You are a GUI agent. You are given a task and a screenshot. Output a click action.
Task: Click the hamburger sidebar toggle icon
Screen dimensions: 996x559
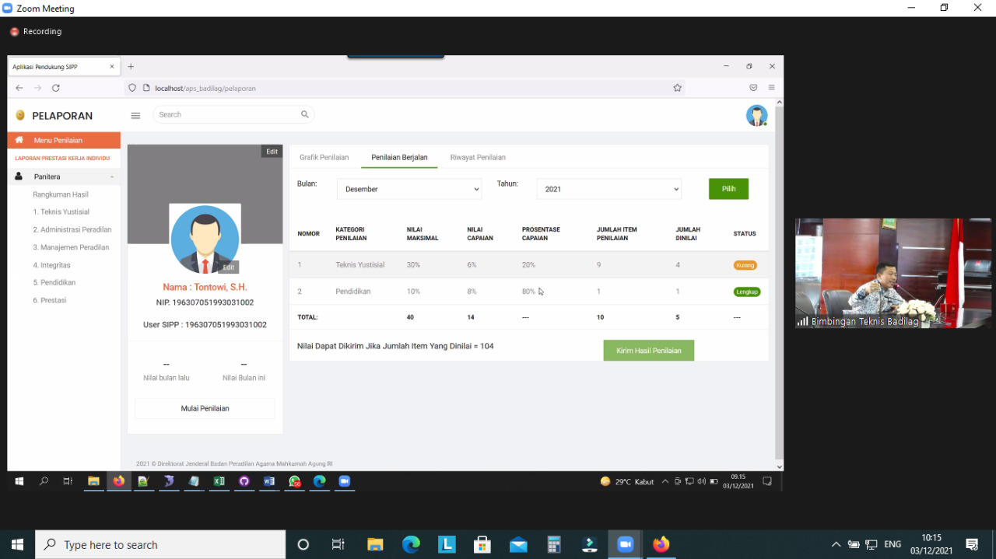point(135,115)
